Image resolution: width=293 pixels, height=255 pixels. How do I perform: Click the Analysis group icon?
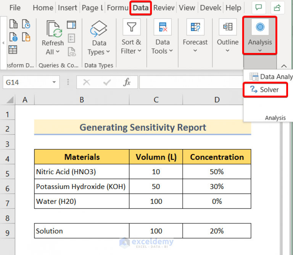pos(260,27)
